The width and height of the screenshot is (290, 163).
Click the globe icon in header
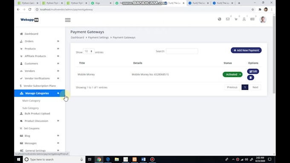click(x=219, y=19)
